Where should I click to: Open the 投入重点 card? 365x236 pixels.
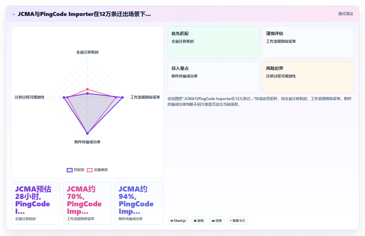(x=213, y=77)
